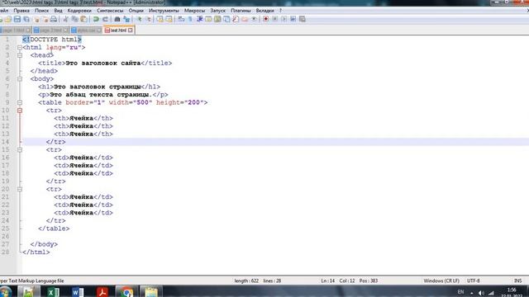Image resolution: width=529 pixels, height=297 pixels.
Task: Open Excel from the taskbar
Action: click(53, 291)
